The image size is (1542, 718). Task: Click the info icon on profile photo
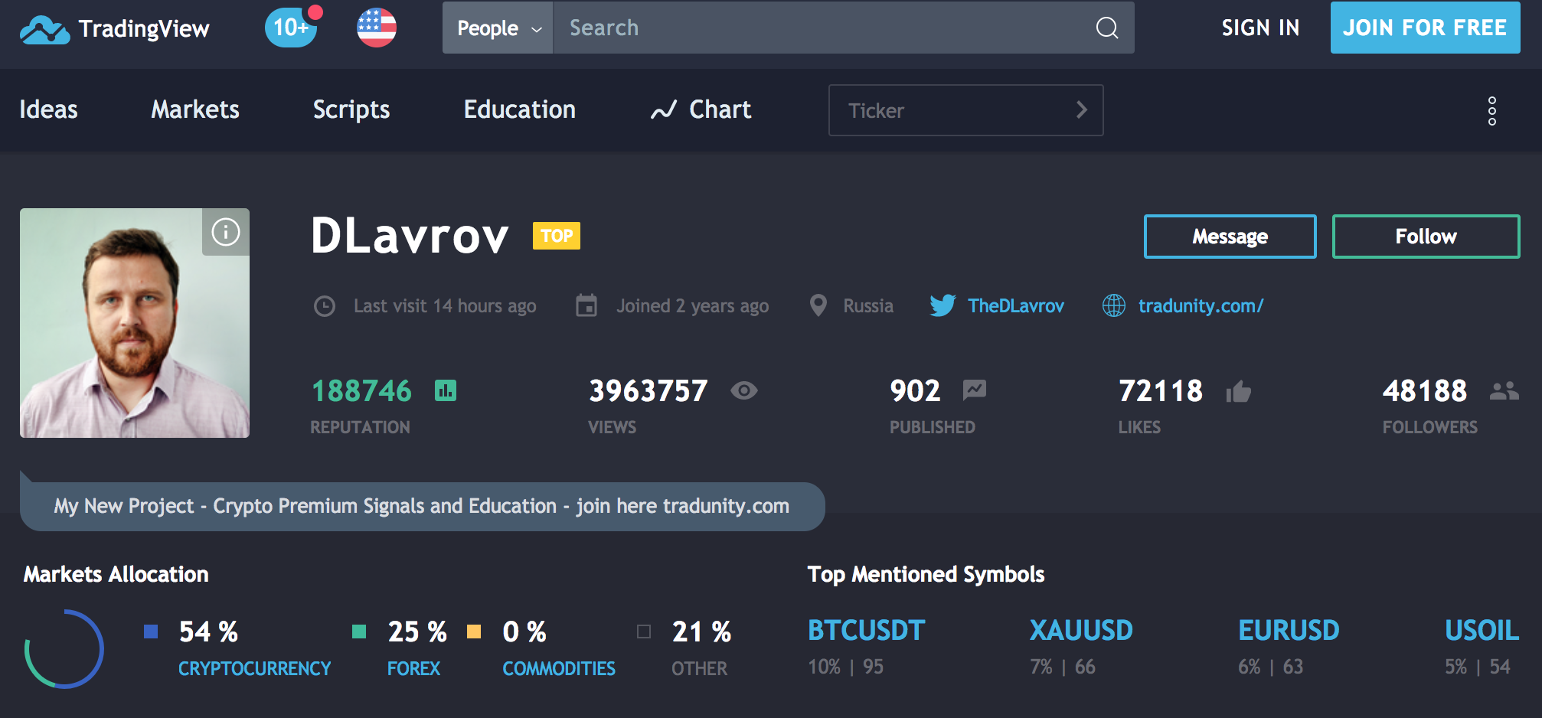tap(226, 232)
